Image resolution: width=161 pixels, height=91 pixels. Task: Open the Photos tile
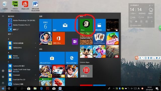[x=112, y=25]
